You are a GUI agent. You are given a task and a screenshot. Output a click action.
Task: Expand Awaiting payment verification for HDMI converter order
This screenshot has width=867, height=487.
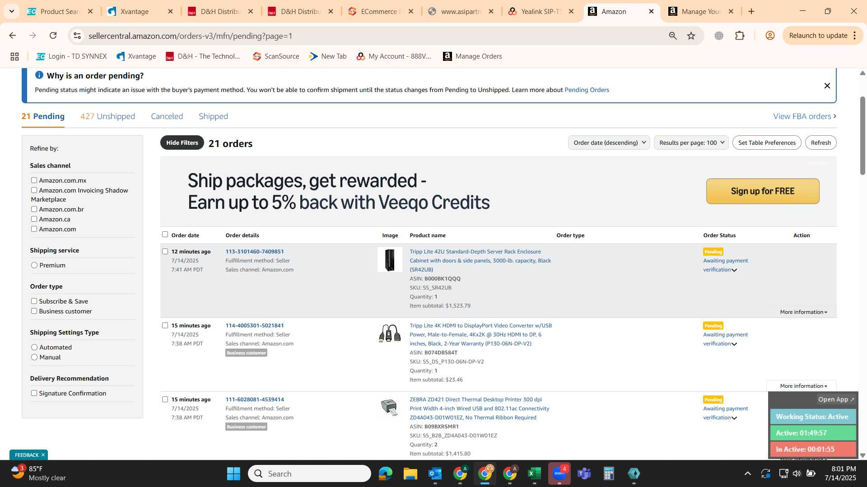(x=734, y=344)
